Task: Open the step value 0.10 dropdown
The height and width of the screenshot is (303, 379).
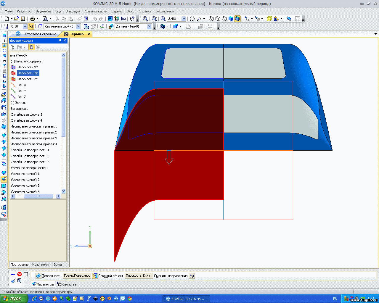Action: tap(25, 26)
